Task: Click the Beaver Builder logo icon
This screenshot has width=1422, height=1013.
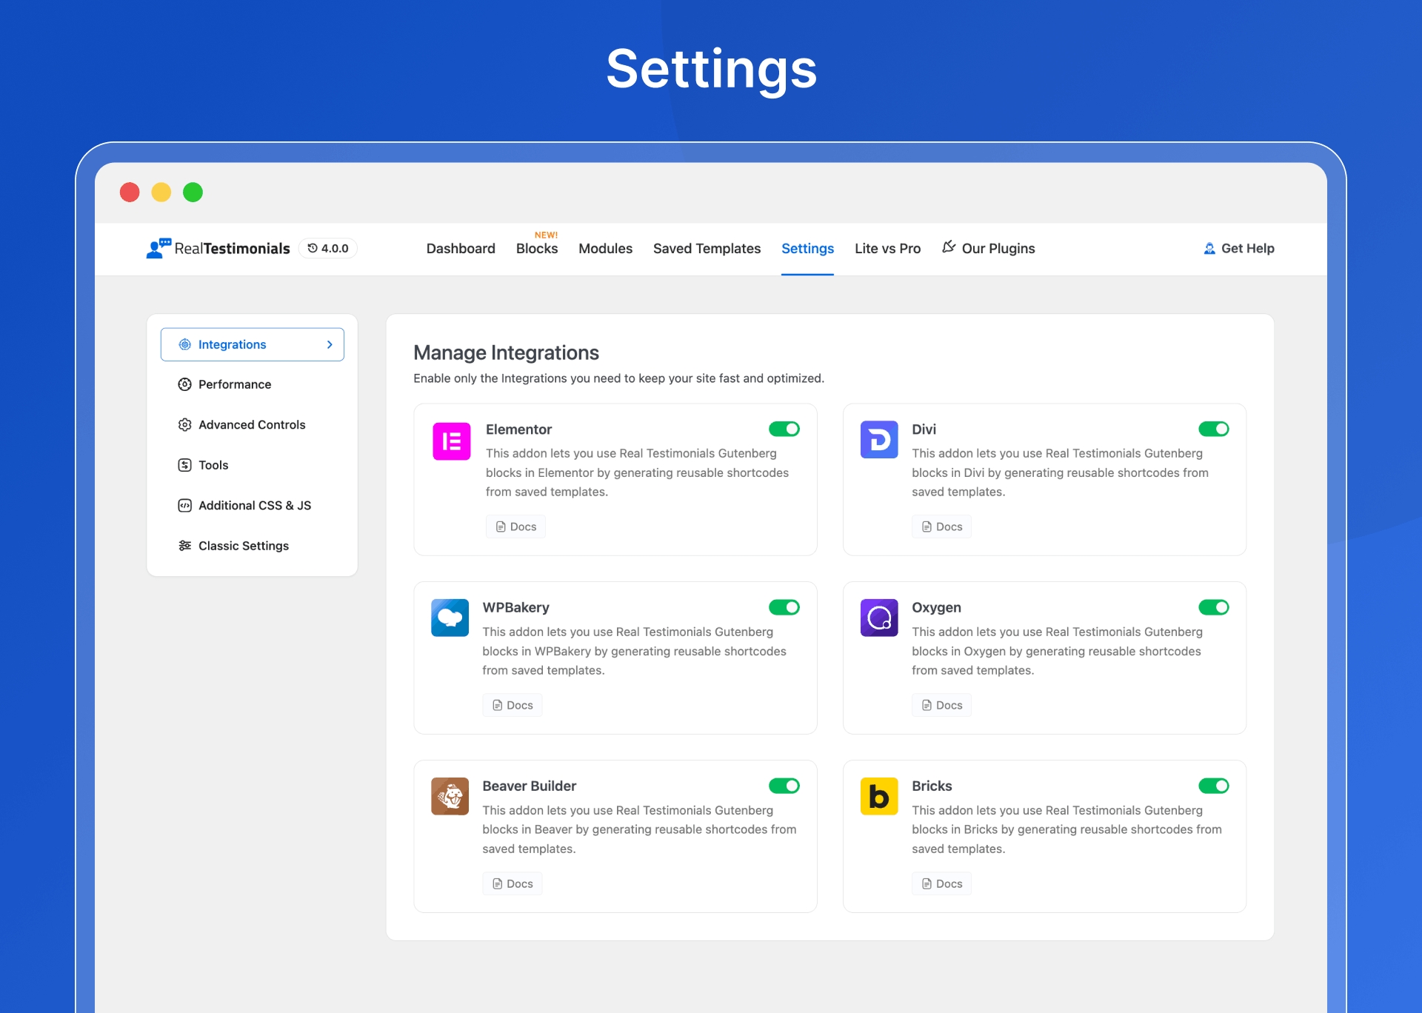Action: pos(450,796)
